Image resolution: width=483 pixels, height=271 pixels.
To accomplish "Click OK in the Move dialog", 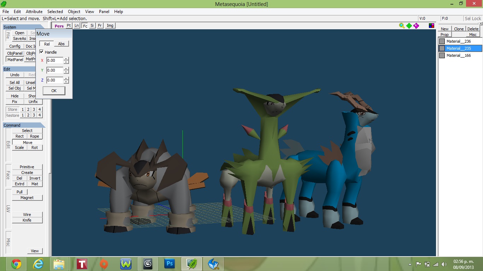I will [x=54, y=91].
